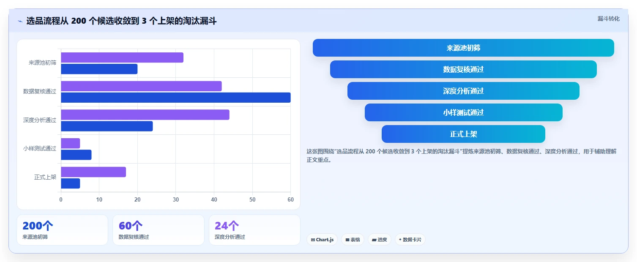Select the 数据复核通过 funnel stage
The height and width of the screenshot is (262, 637).
tap(463, 69)
